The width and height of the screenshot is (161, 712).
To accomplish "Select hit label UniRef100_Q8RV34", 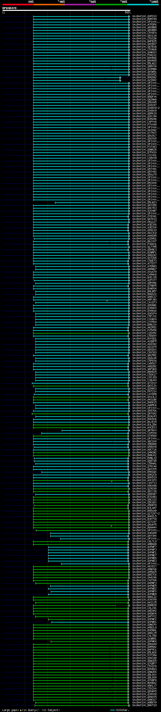I will 144,66.
